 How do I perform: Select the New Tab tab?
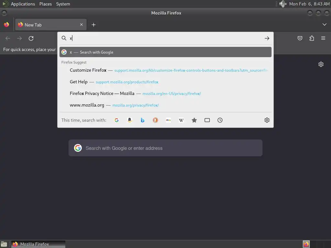(x=51, y=25)
